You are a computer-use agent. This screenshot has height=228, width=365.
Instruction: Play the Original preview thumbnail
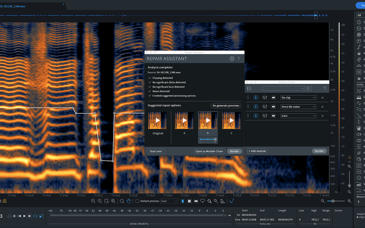coord(157,120)
